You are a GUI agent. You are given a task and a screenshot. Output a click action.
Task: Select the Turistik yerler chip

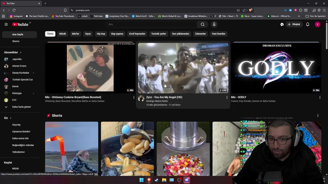coord(159,34)
